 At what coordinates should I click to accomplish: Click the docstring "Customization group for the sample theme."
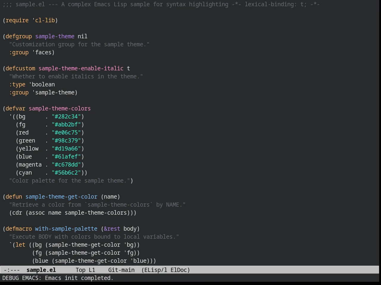tap(79, 44)
